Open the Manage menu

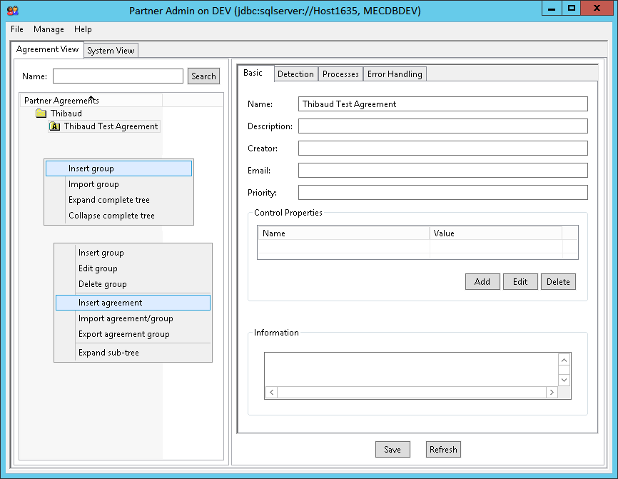tap(49, 29)
